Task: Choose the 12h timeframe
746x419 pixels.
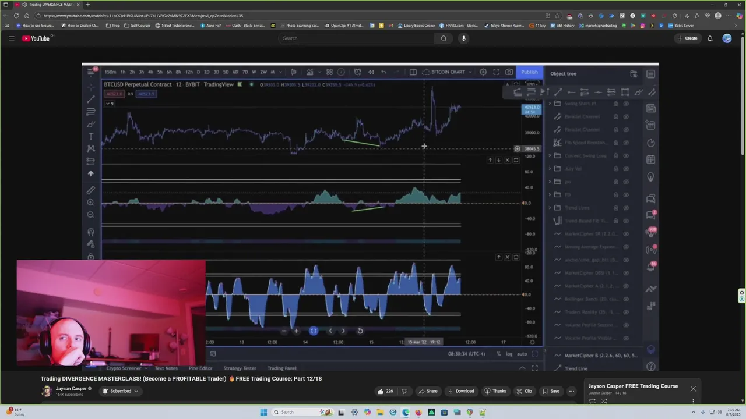Action: pyautogui.click(x=189, y=72)
